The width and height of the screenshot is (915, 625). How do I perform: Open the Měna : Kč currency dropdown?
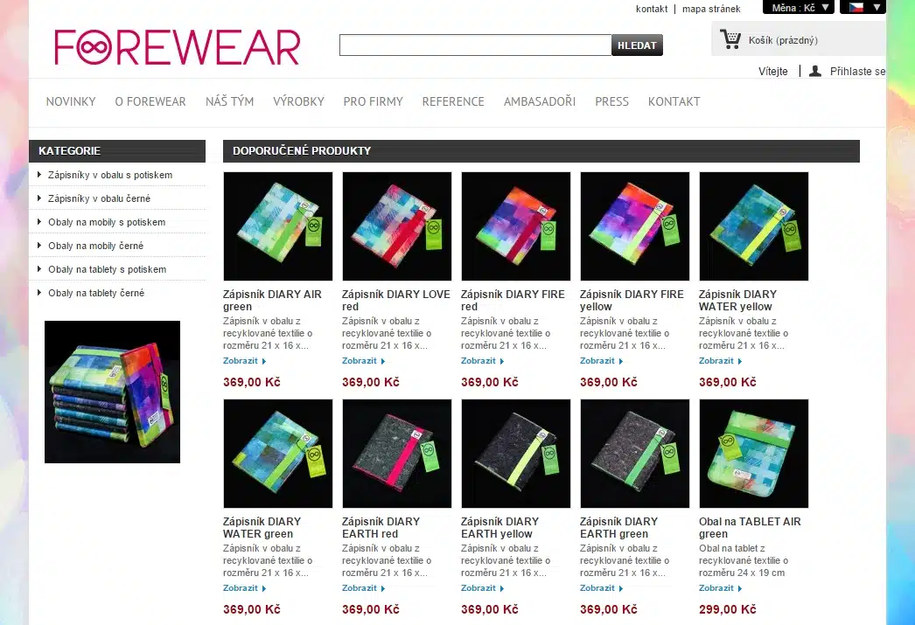[x=799, y=8]
